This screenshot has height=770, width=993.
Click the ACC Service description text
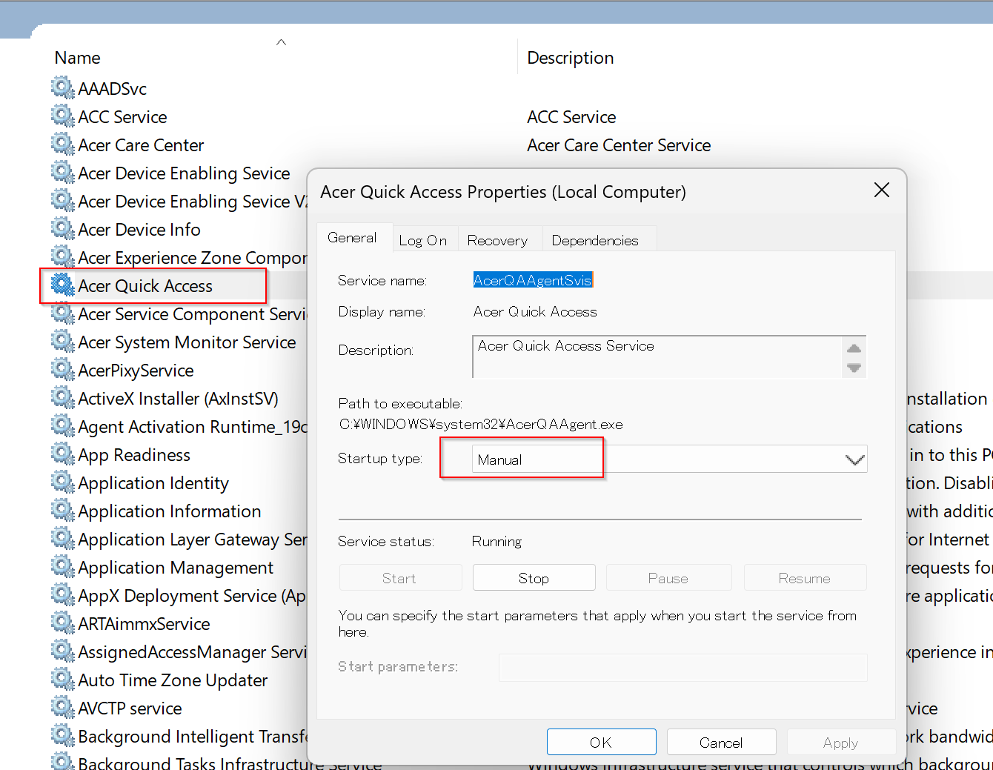tap(571, 117)
